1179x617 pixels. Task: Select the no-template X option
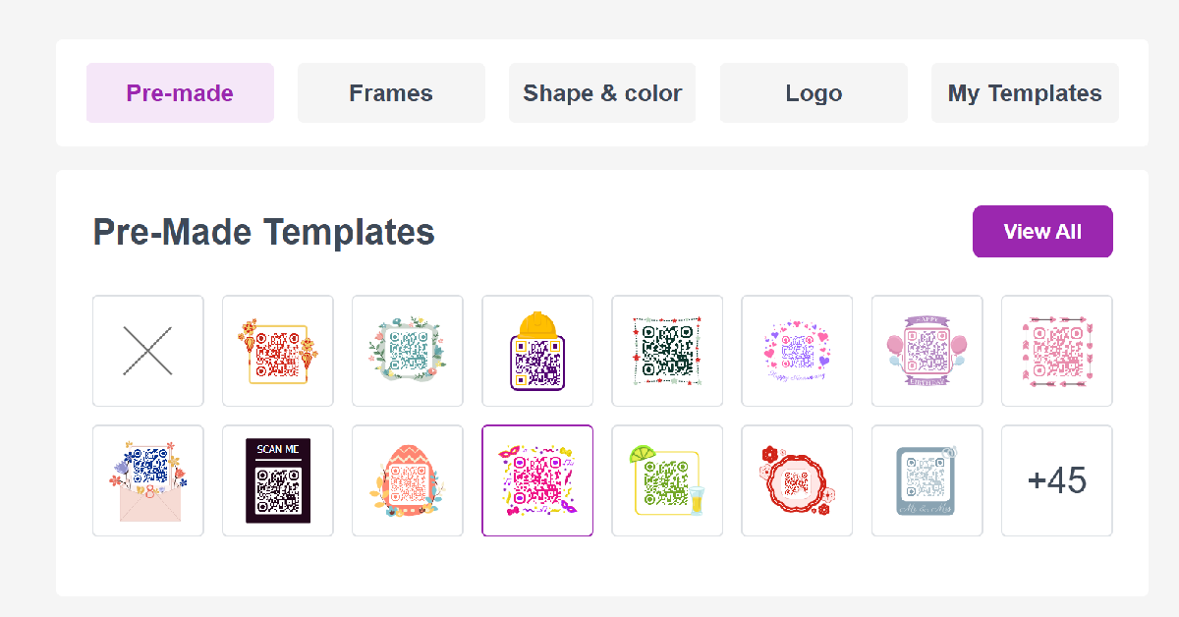coord(147,351)
